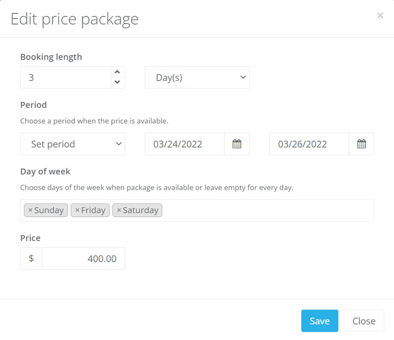Open the Day(s) unit dropdown
Image resolution: width=394 pixels, height=340 pixels.
197,77
